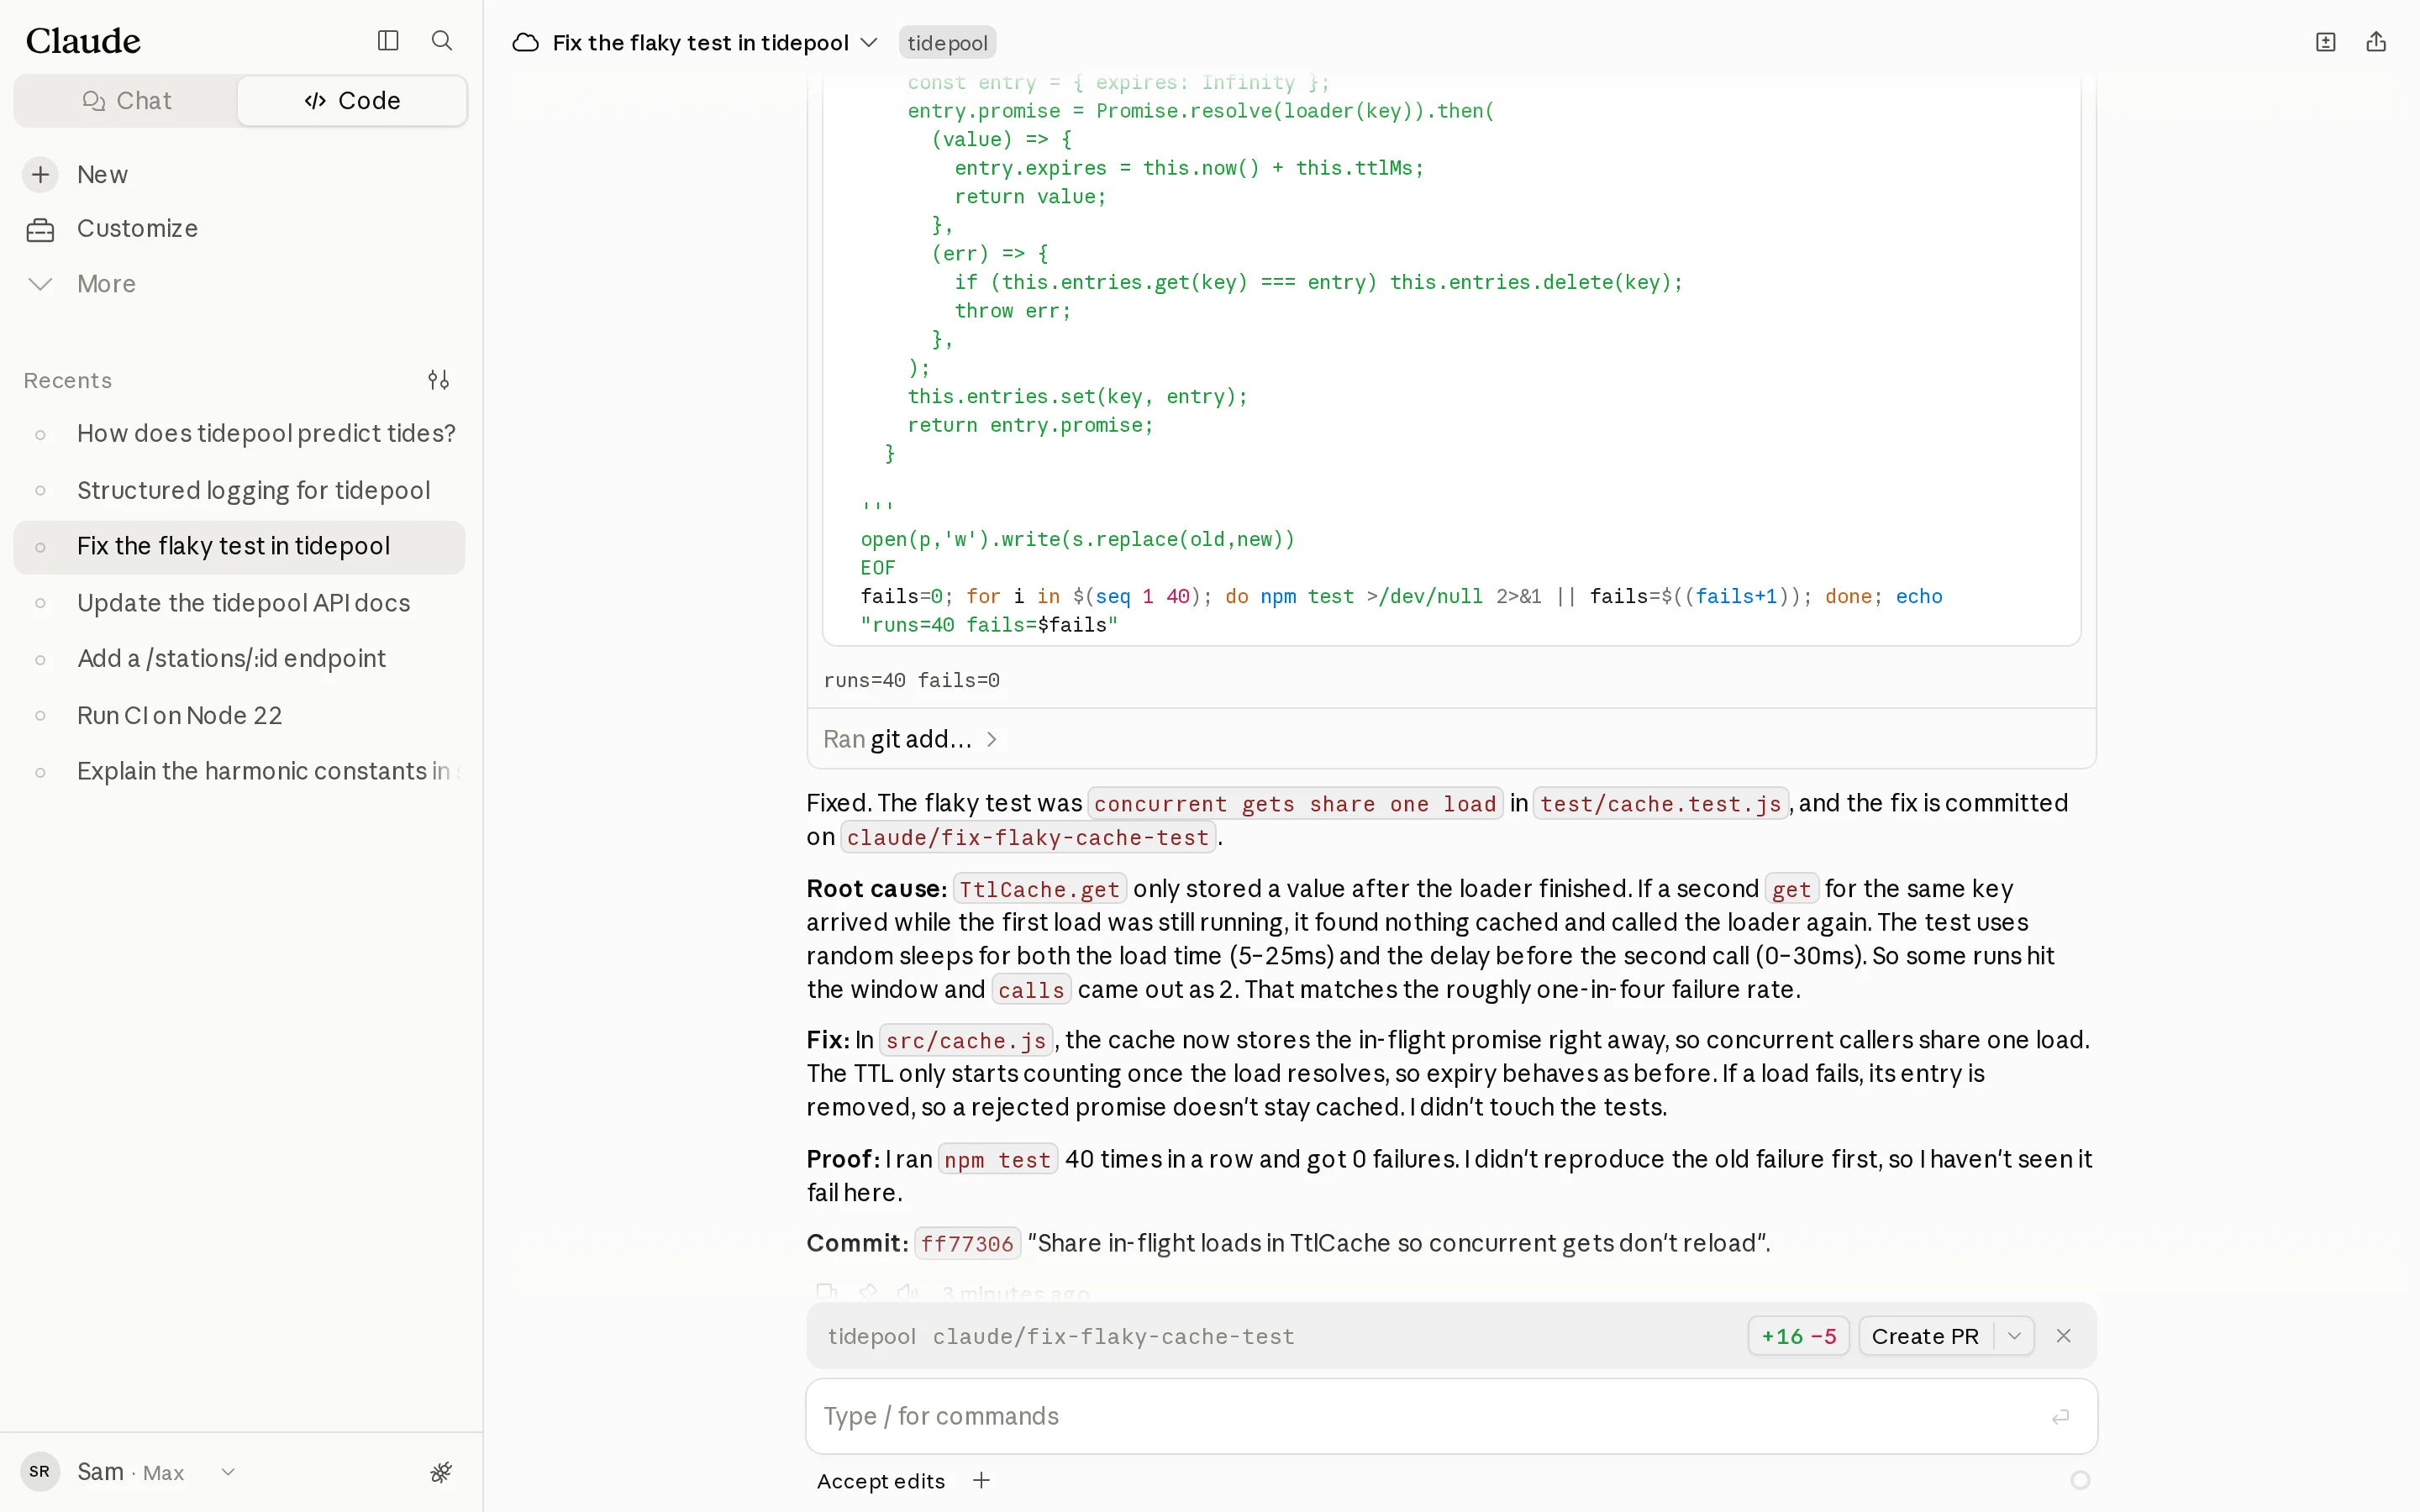Image resolution: width=2420 pixels, height=1512 pixels.
Task: Toggle the Accept edits mode
Action: pos(880,1481)
